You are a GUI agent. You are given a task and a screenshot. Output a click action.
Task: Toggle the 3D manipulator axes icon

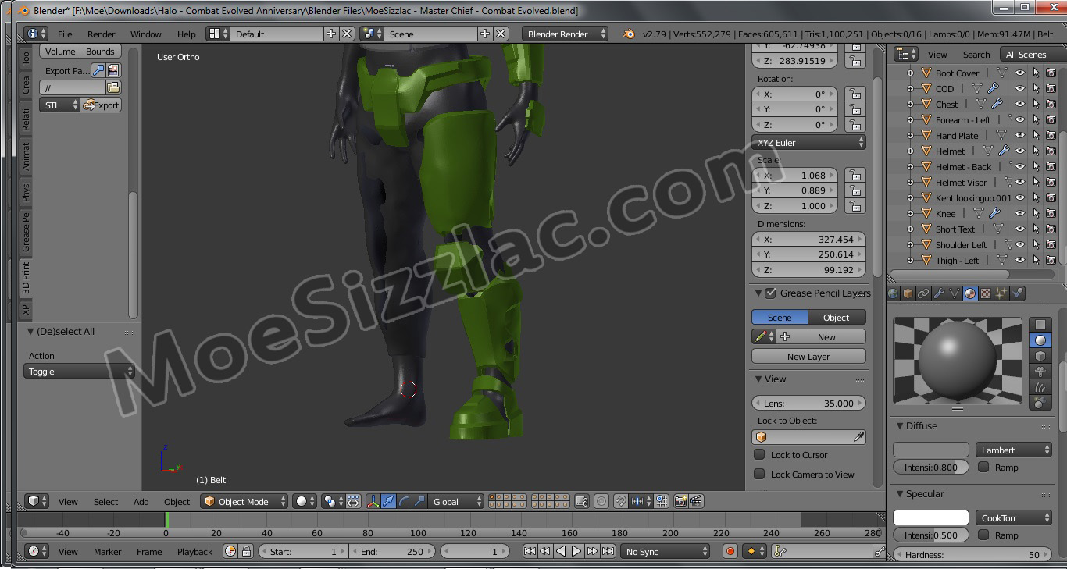click(x=373, y=501)
